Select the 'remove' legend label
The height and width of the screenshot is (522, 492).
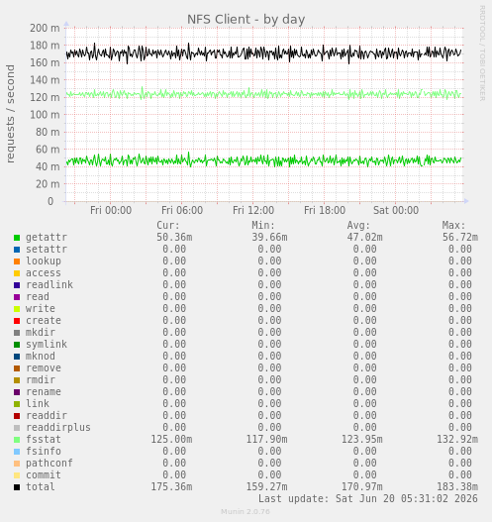[44, 367]
